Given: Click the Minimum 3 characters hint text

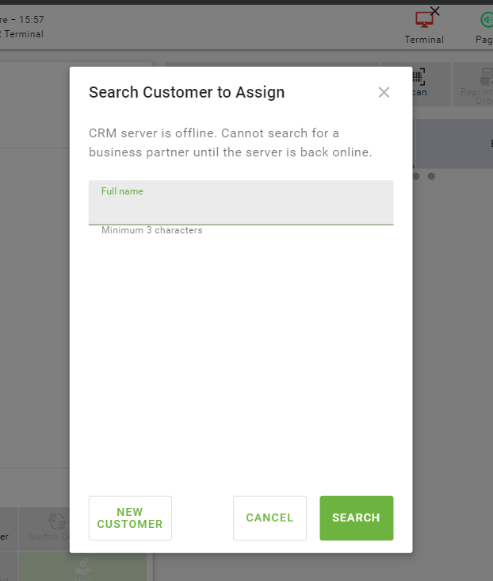Looking at the screenshot, I should tap(151, 230).
